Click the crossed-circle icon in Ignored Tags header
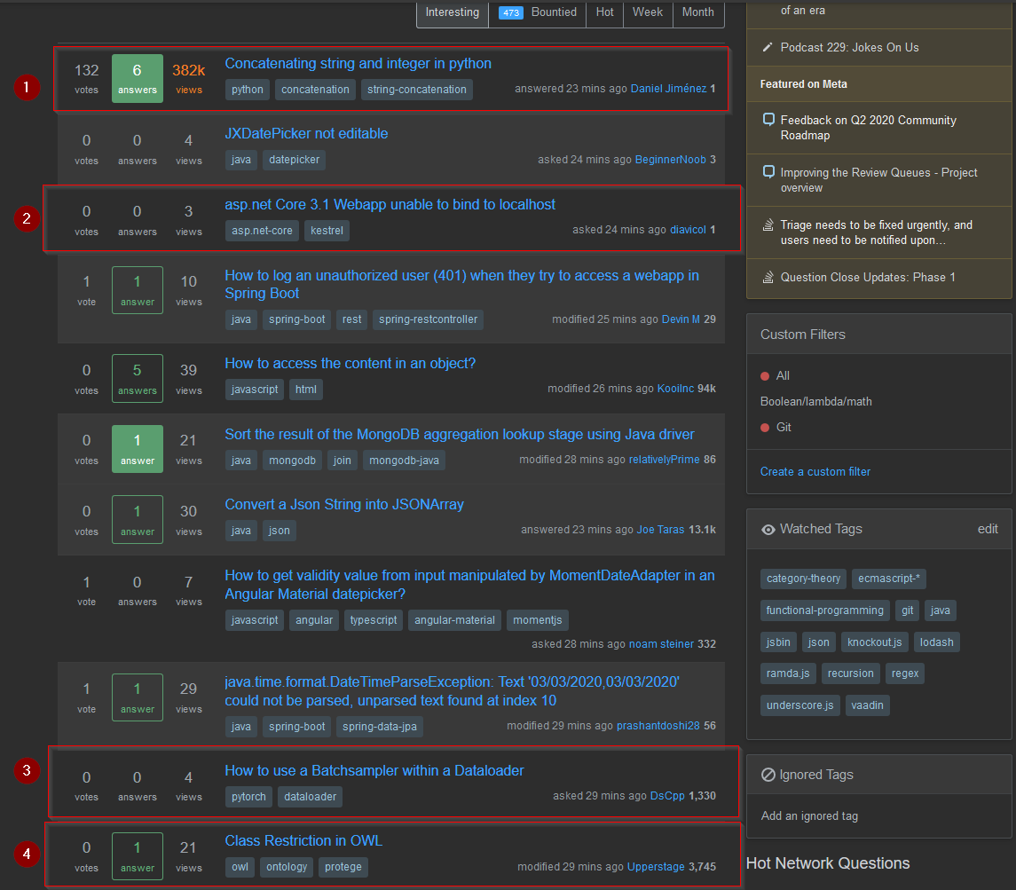 tap(768, 775)
